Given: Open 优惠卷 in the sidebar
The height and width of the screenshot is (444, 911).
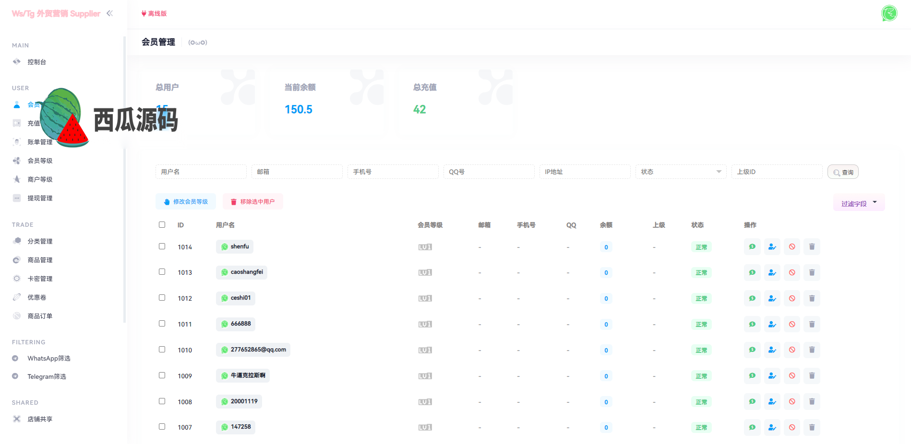Looking at the screenshot, I should [x=36, y=297].
